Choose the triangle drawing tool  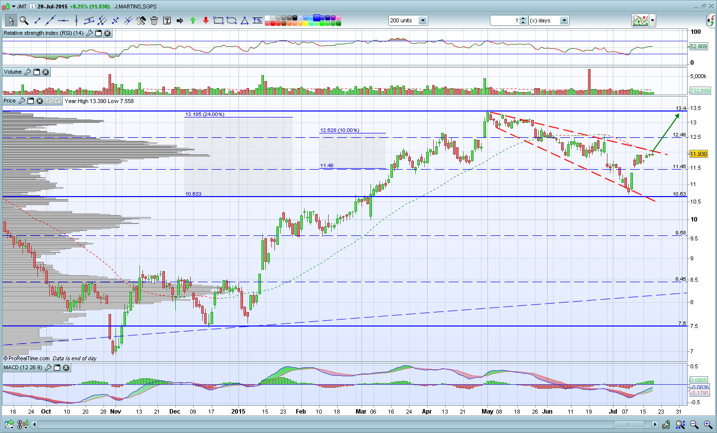coord(244,20)
